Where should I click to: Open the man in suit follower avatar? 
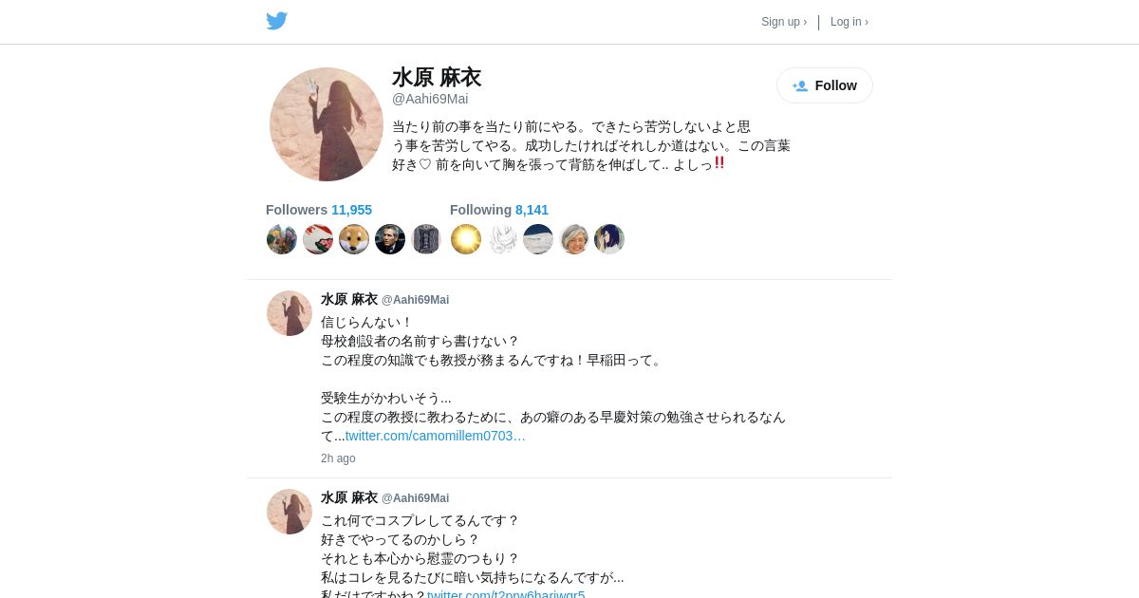click(x=390, y=239)
